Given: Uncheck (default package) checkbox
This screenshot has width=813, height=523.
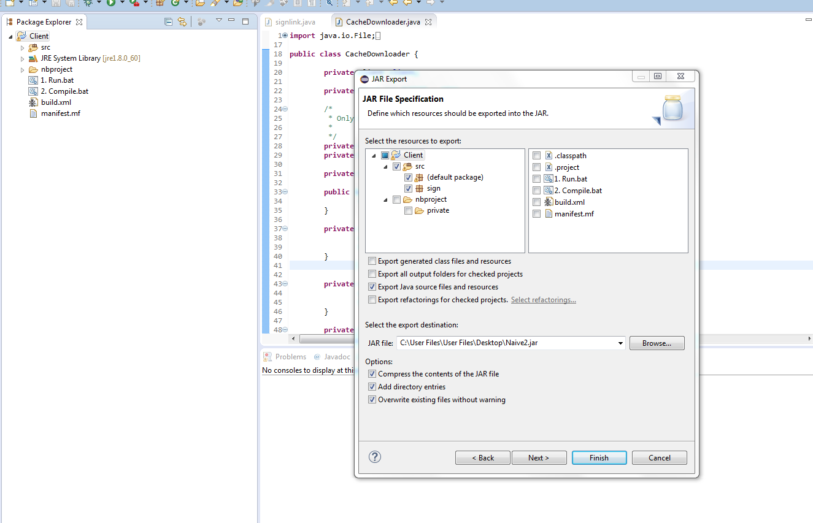Looking at the screenshot, I should point(408,178).
